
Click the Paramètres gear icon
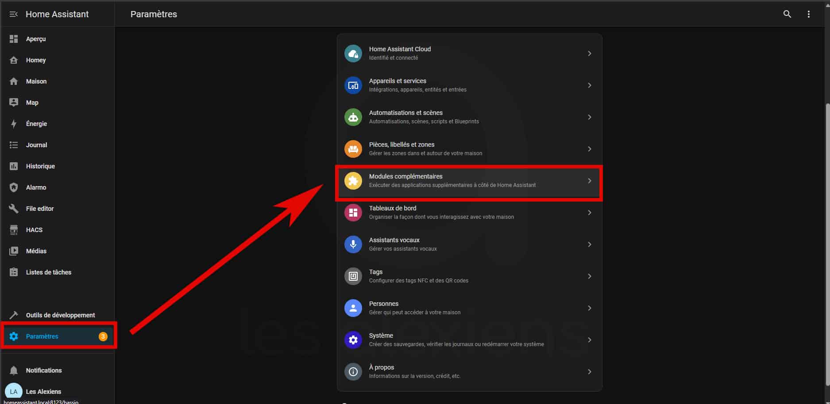[14, 336]
